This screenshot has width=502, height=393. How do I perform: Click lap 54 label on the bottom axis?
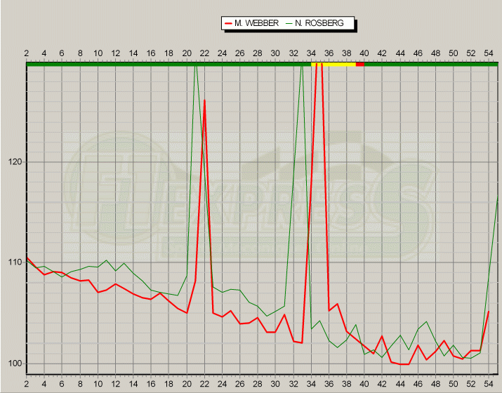click(489, 385)
